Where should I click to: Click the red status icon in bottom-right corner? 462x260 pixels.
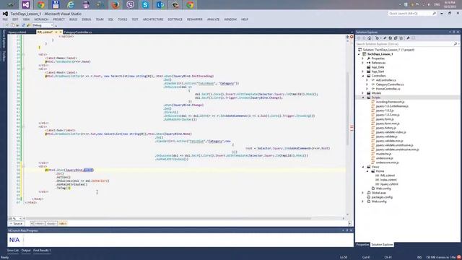[x=459, y=257]
